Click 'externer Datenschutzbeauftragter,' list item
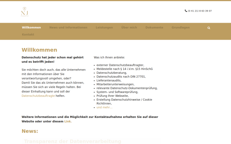 [120, 65]
